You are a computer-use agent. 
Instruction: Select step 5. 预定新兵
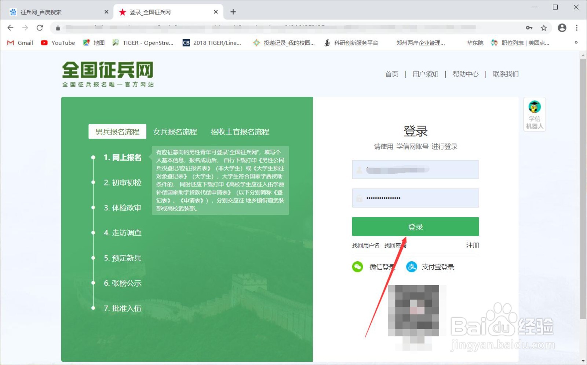coord(123,258)
